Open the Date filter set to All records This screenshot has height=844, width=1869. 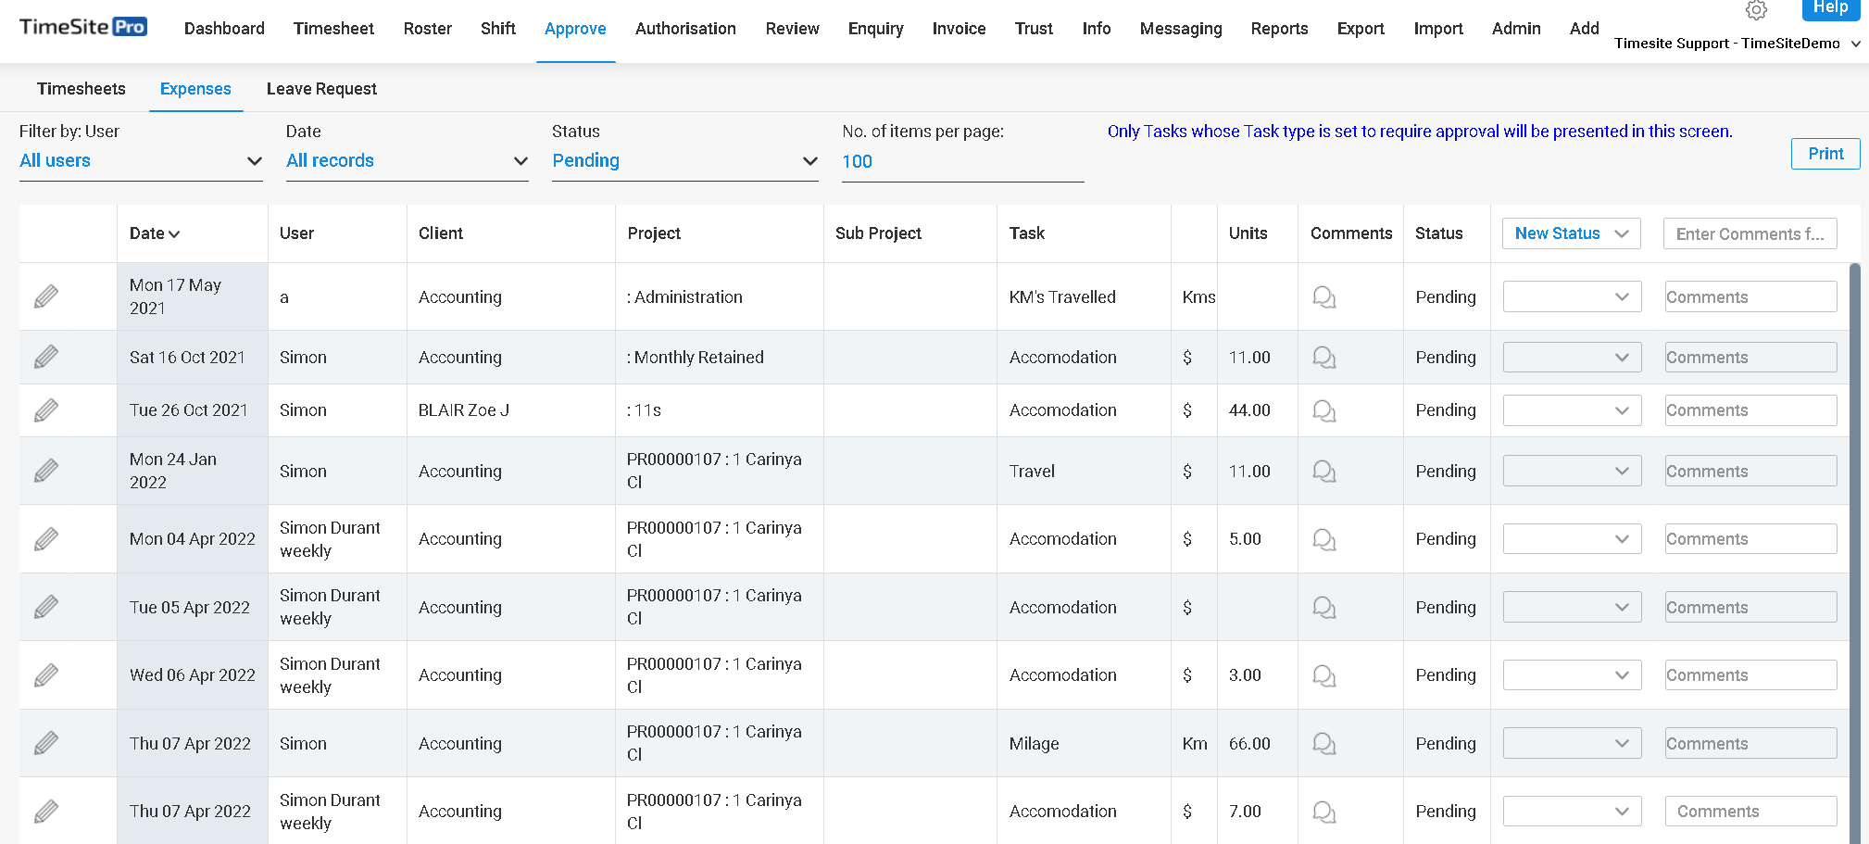(x=406, y=160)
